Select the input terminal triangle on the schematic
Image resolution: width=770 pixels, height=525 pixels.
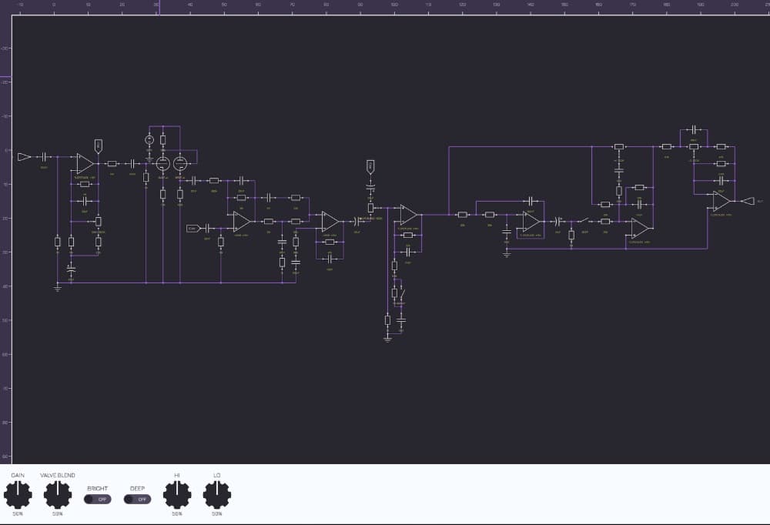click(24, 157)
